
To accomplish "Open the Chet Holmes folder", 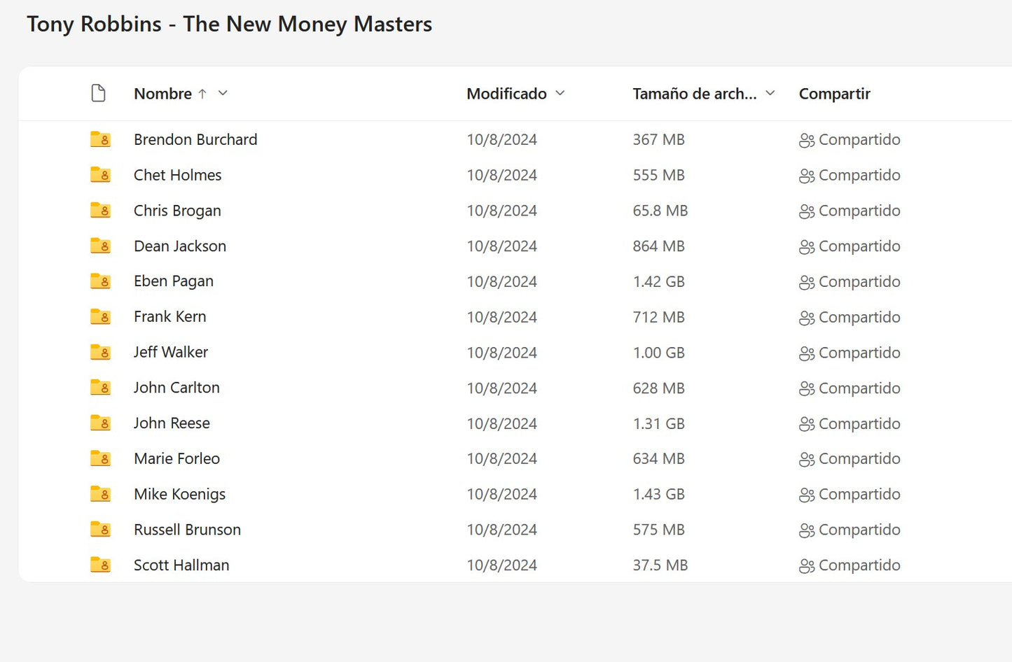I will 177,176.
